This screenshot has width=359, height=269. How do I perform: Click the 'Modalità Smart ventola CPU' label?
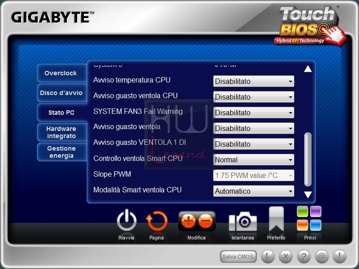tap(137, 190)
